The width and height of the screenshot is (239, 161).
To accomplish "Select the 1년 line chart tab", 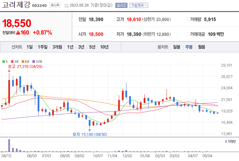I will [70, 47].
